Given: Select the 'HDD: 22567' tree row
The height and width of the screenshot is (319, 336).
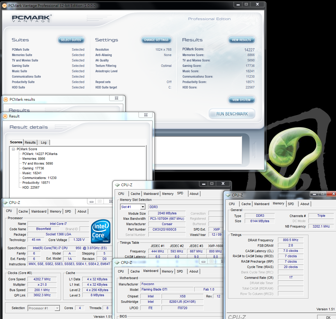Looking at the screenshot, I should tap(31, 187).
